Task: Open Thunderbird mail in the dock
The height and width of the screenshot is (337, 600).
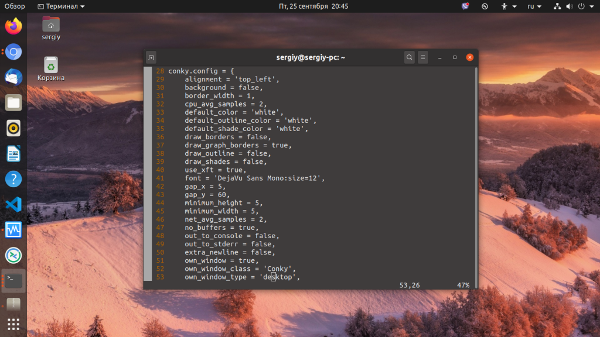Action: point(13,77)
